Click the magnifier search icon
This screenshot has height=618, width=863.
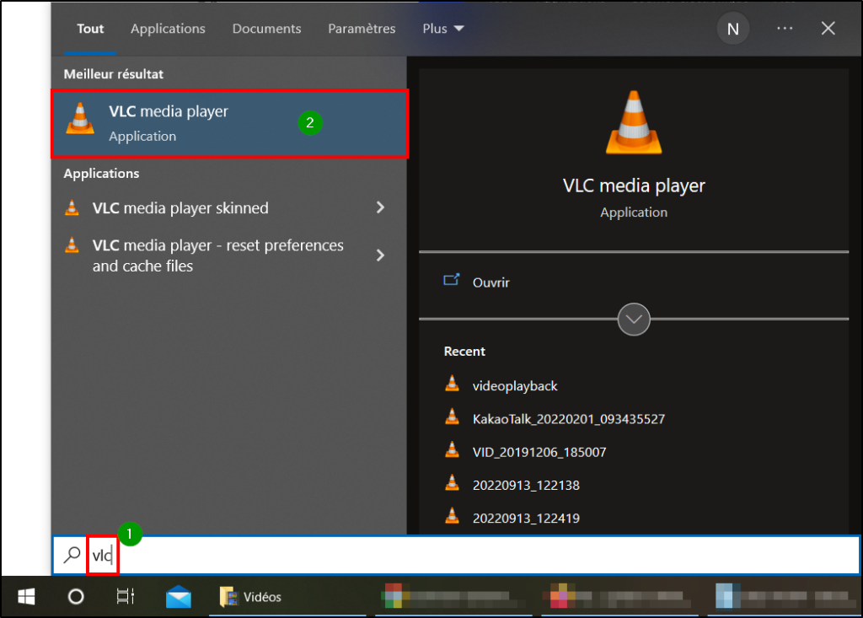(72, 555)
